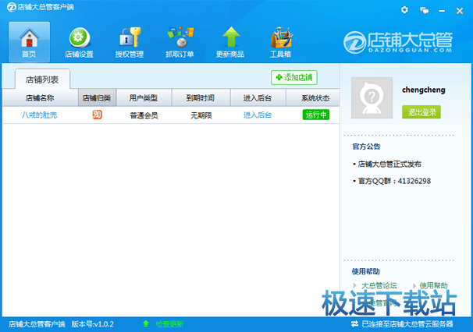Click the 官方QQ群：41326298 announcement
The width and height of the screenshot is (473, 332).
[394, 181]
